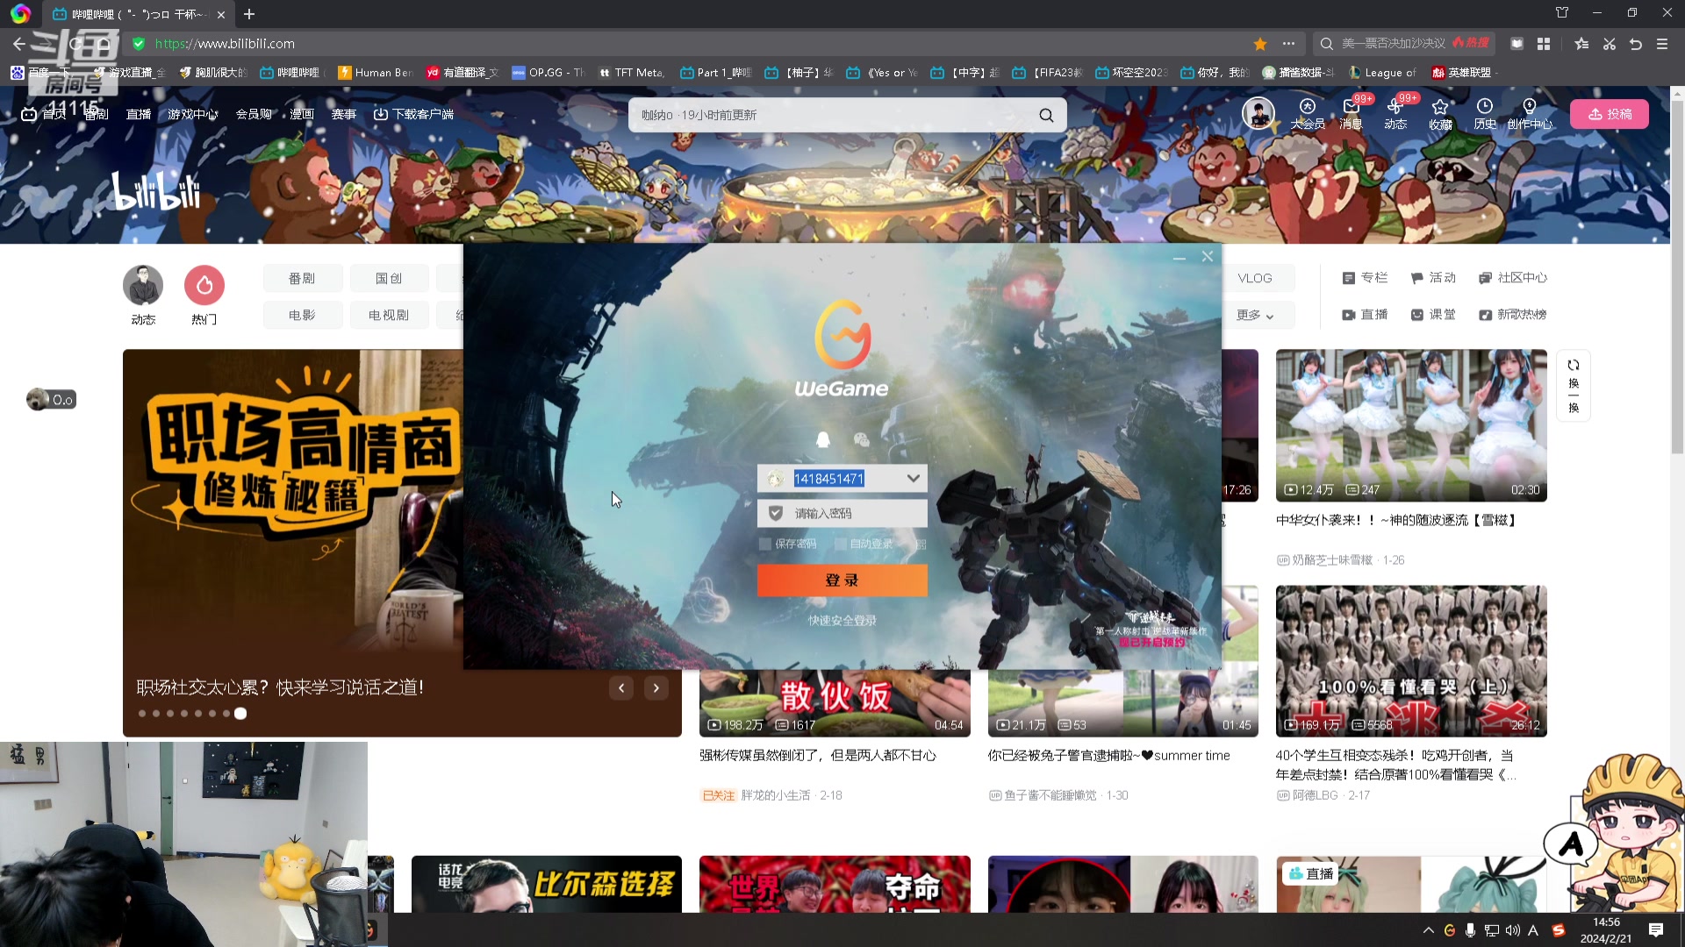This screenshot has width=1685, height=947.
Task: Click the Bilibili search input box
Action: [834, 115]
